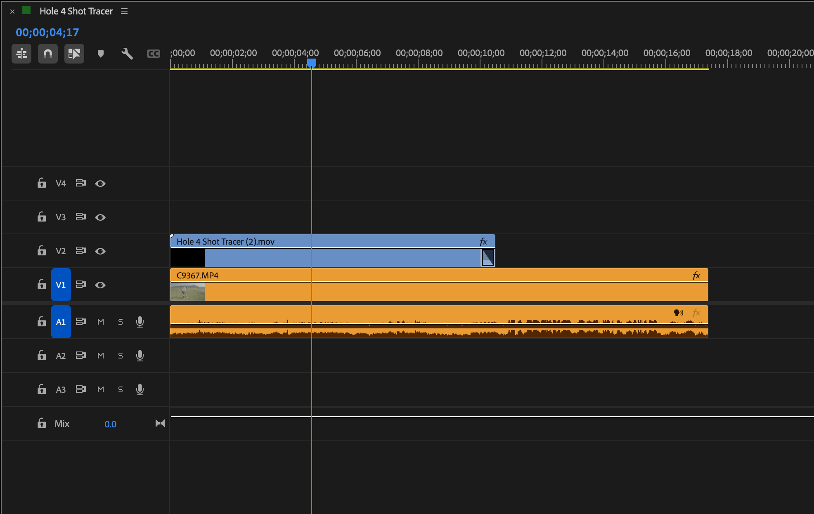Click the Captions CC icon
The image size is (814, 514).
coord(153,54)
